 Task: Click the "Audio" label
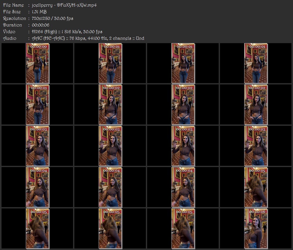pyautogui.click(x=10, y=38)
